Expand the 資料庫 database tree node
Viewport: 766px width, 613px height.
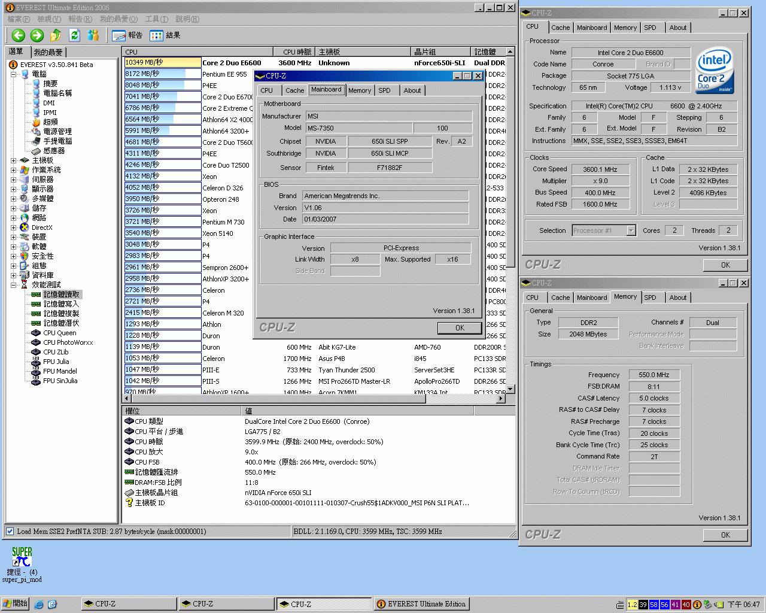[13, 275]
